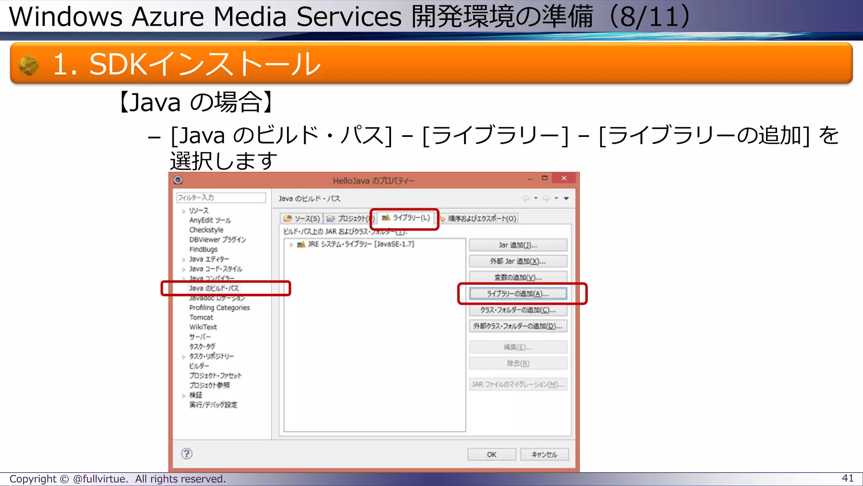
Task: Open the forward history dropdown arrow
Action: pyautogui.click(x=556, y=198)
